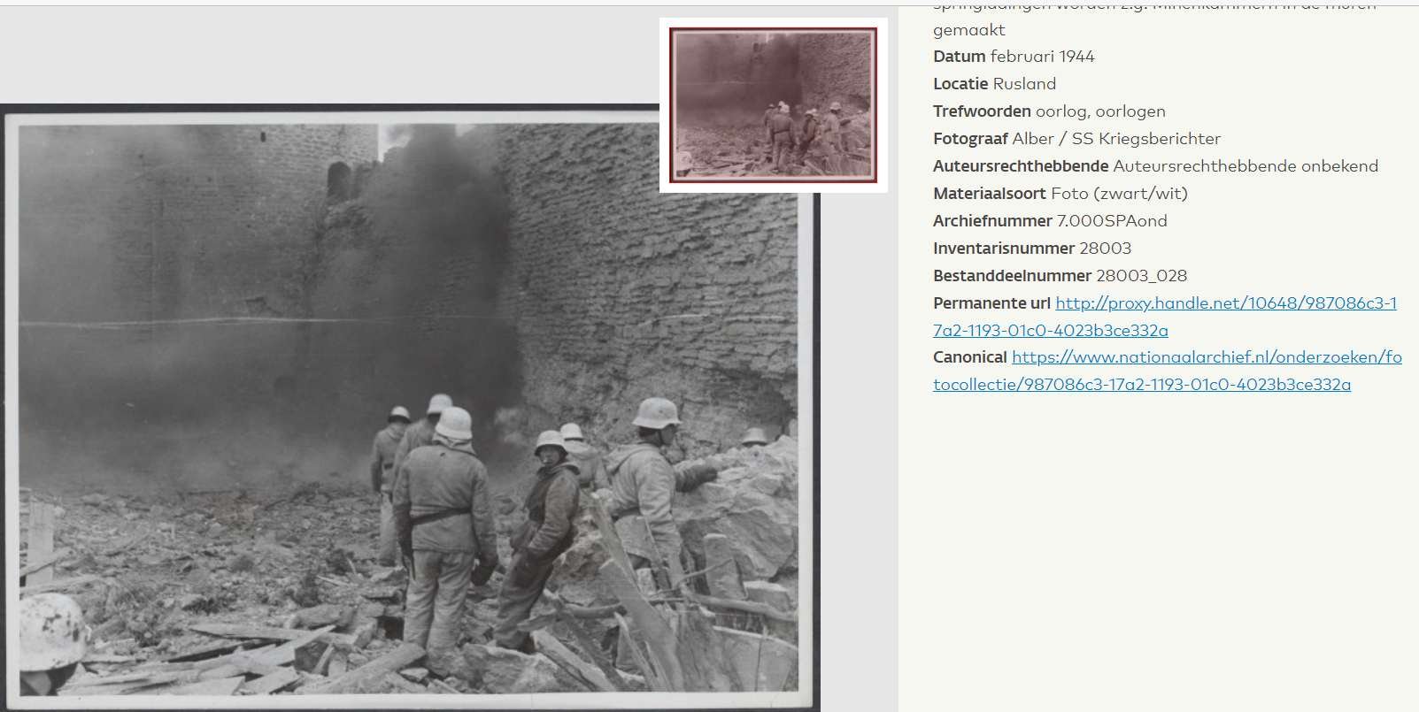Click the material type 'Foto (zwart/wit)'

click(1119, 194)
